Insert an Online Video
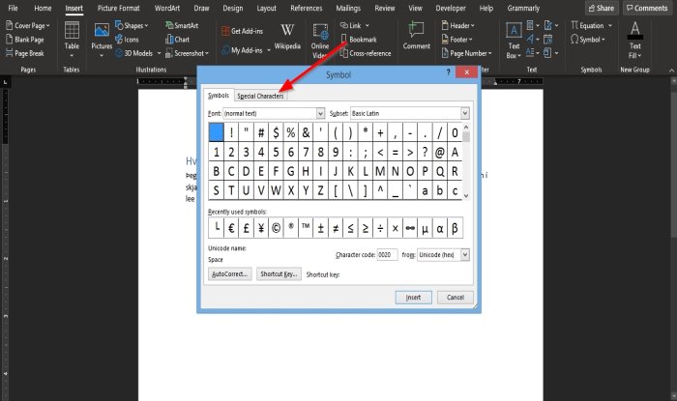This screenshot has height=401, width=677. pyautogui.click(x=320, y=41)
